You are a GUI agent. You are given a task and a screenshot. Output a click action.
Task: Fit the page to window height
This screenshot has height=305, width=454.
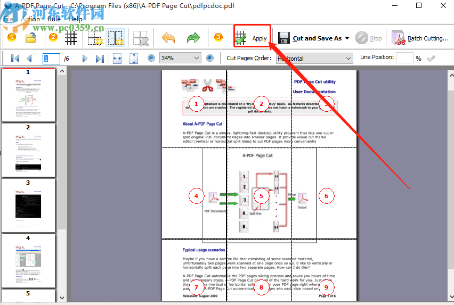[x=134, y=59]
